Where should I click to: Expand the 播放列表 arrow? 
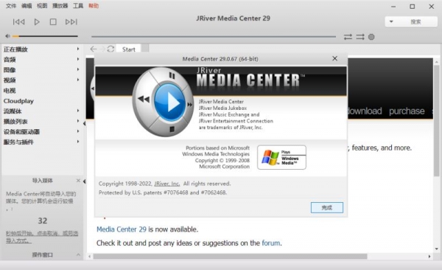click(78, 121)
